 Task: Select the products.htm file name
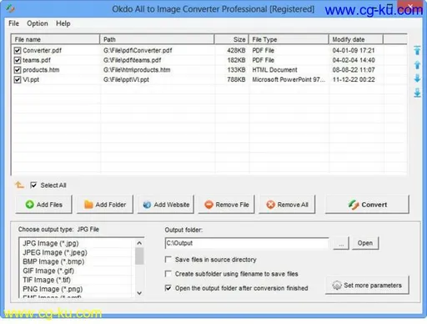(41, 70)
